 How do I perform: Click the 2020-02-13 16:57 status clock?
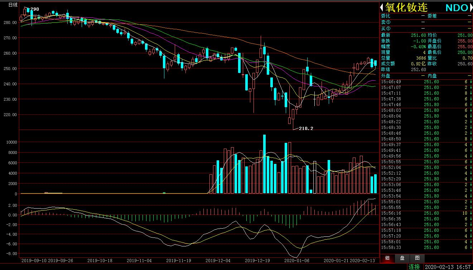click(448, 267)
